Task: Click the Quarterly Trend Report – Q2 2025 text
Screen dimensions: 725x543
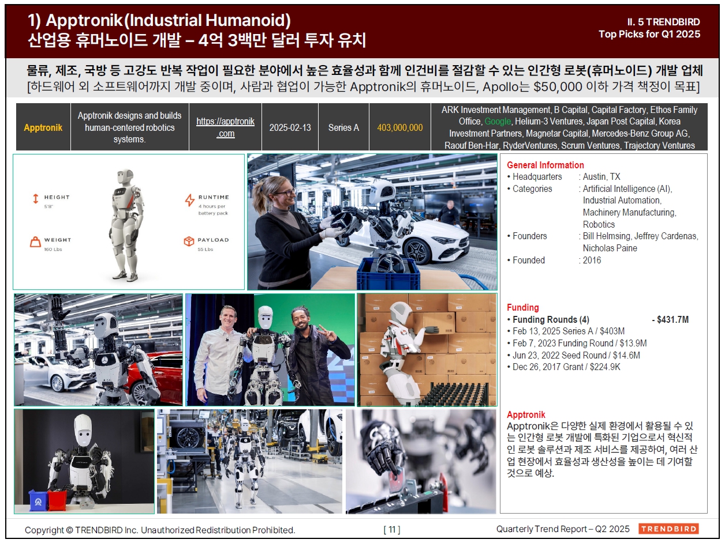Action: (563, 529)
